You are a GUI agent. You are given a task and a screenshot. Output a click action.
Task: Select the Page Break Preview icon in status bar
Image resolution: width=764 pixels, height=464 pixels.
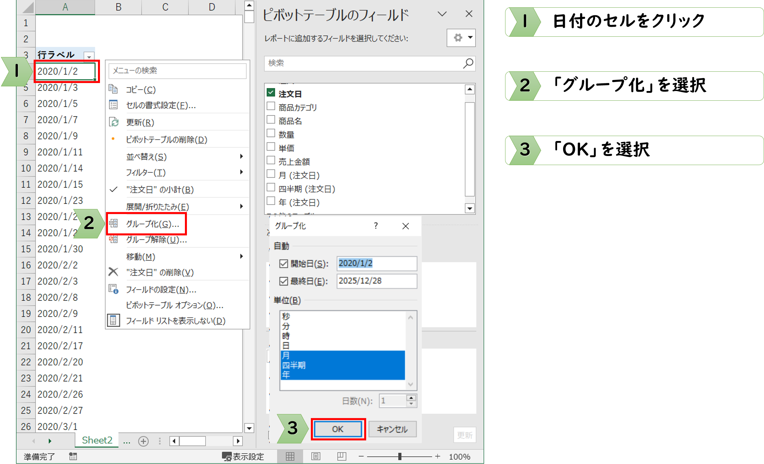click(341, 456)
